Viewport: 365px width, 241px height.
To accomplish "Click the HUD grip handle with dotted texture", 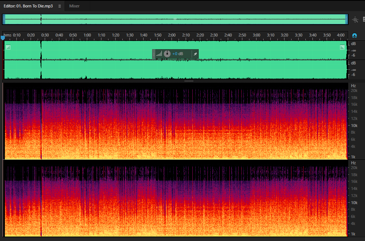I will point(154,54).
